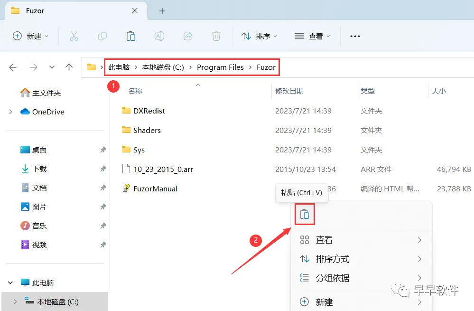Expand 本地磁盘 (C:) tree node

click(x=15, y=302)
